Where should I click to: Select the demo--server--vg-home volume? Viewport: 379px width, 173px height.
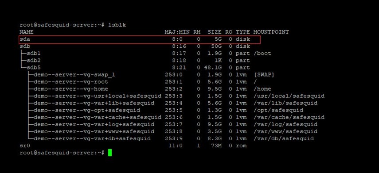70,89
